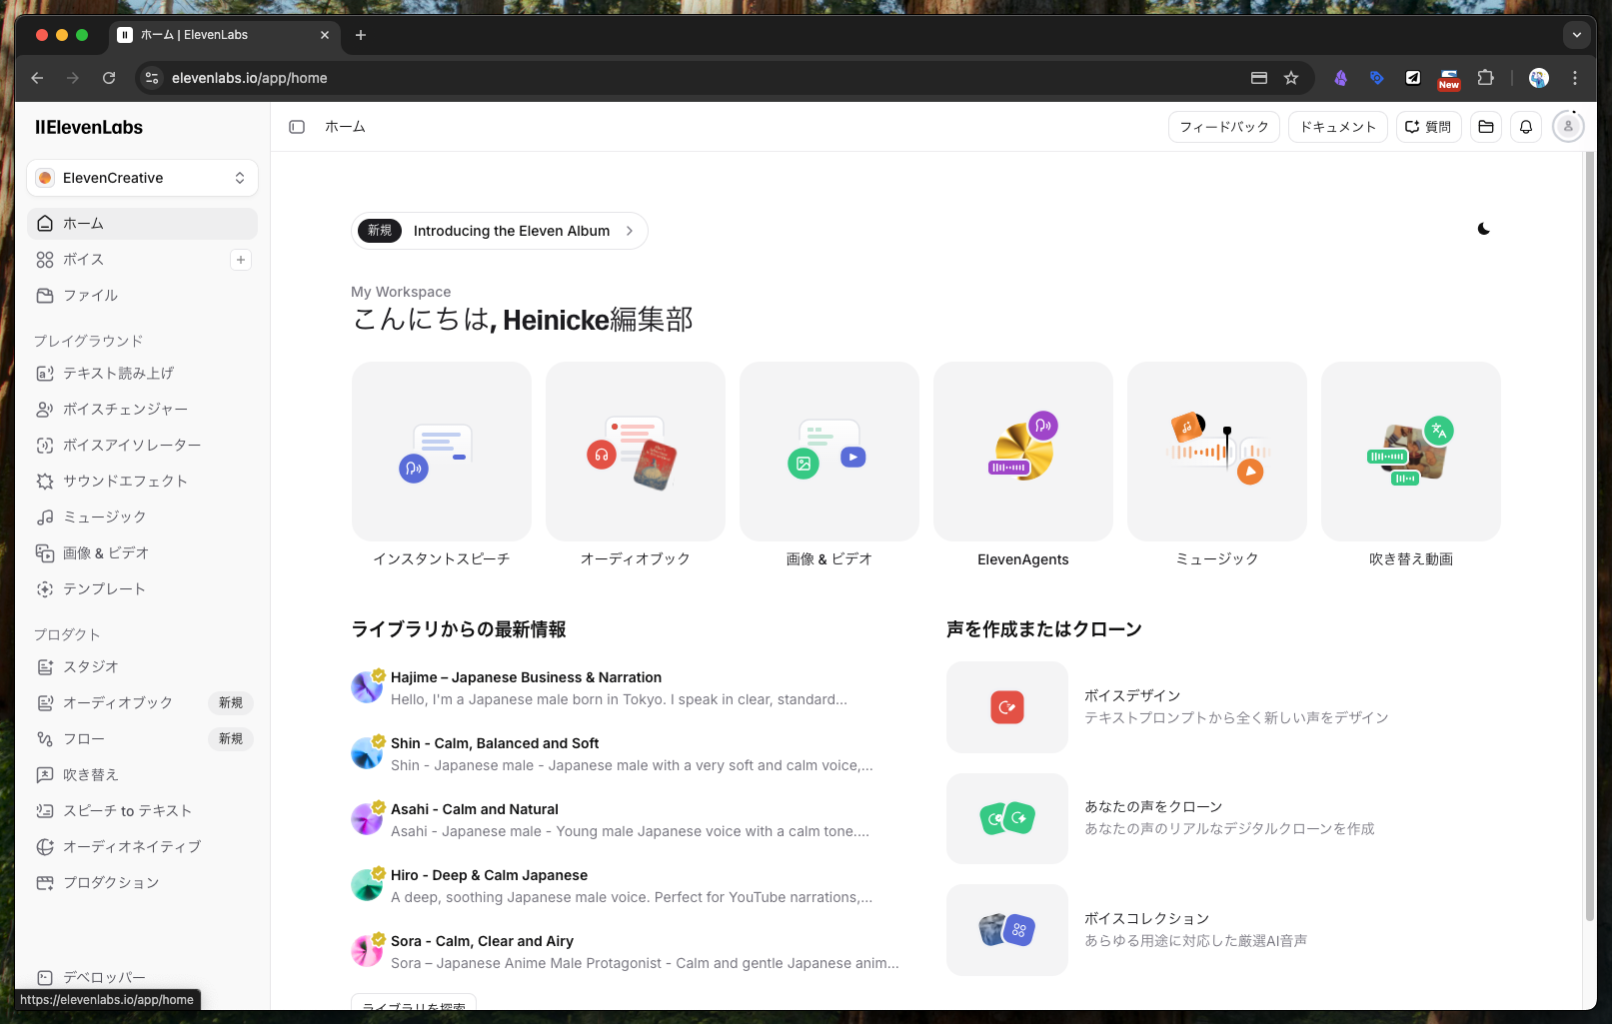Add a new voice with the plus icon

click(241, 260)
